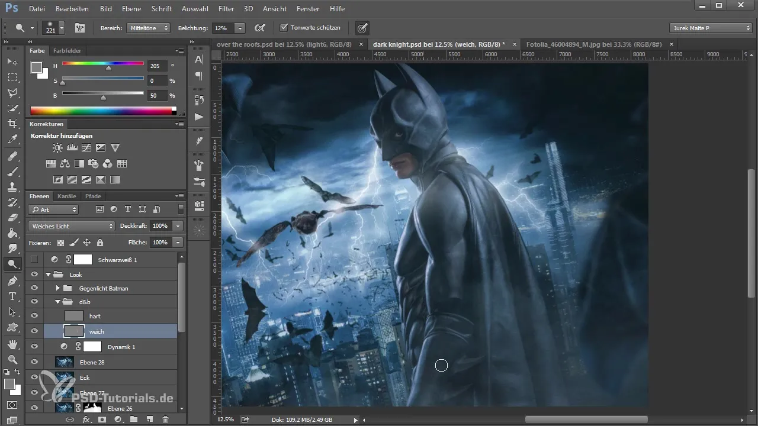This screenshot has width=758, height=426.
Task: Select the Hand tool
Action: [12, 344]
